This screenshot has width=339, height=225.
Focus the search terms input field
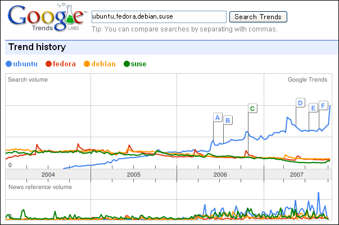pyautogui.click(x=159, y=17)
